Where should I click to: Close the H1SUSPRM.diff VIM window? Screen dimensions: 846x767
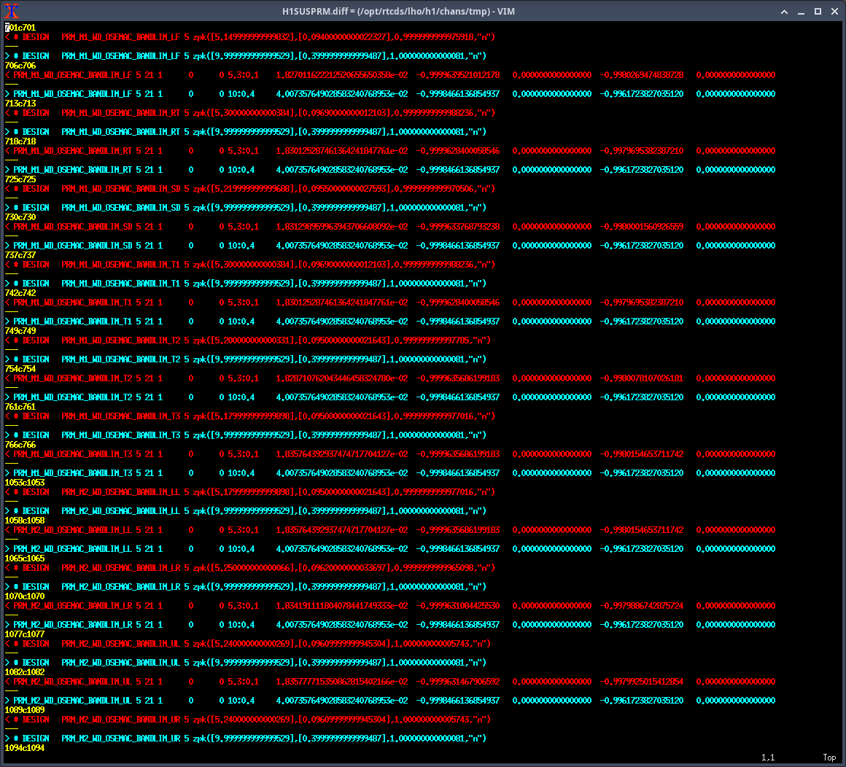[x=834, y=12]
